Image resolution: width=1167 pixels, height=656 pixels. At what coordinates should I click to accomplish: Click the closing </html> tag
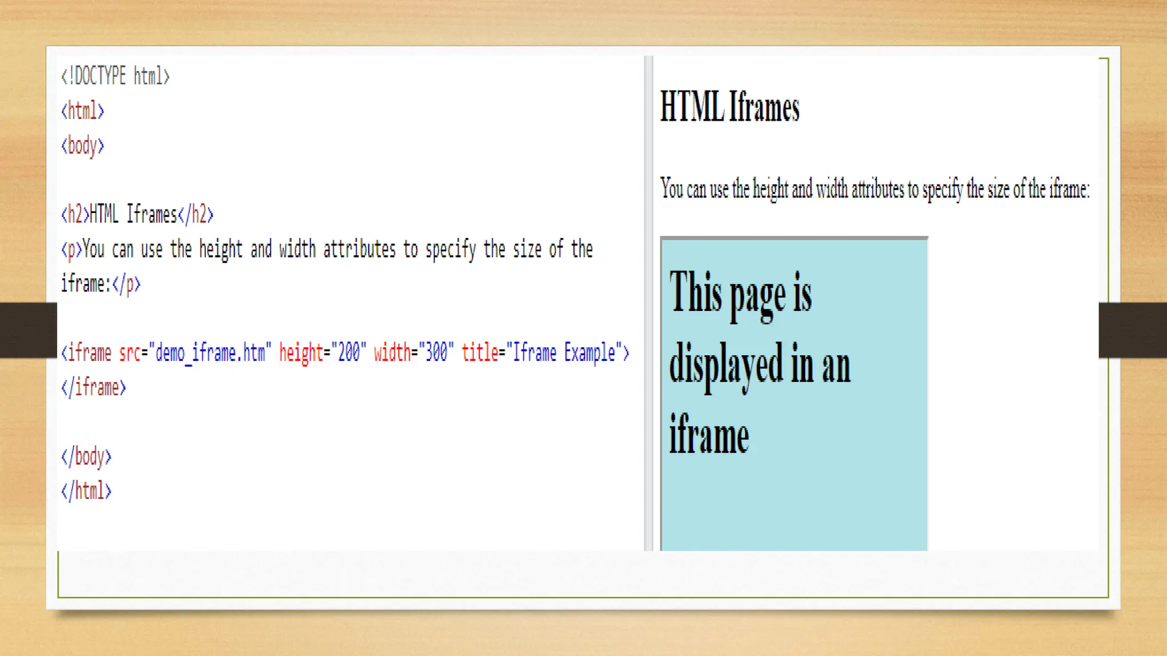point(86,491)
